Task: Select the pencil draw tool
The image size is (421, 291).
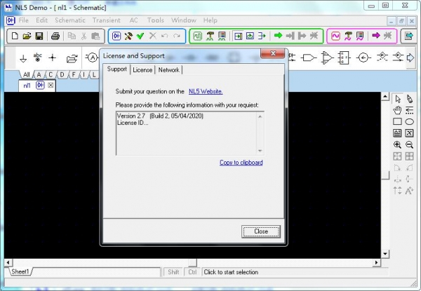Action: (409, 99)
